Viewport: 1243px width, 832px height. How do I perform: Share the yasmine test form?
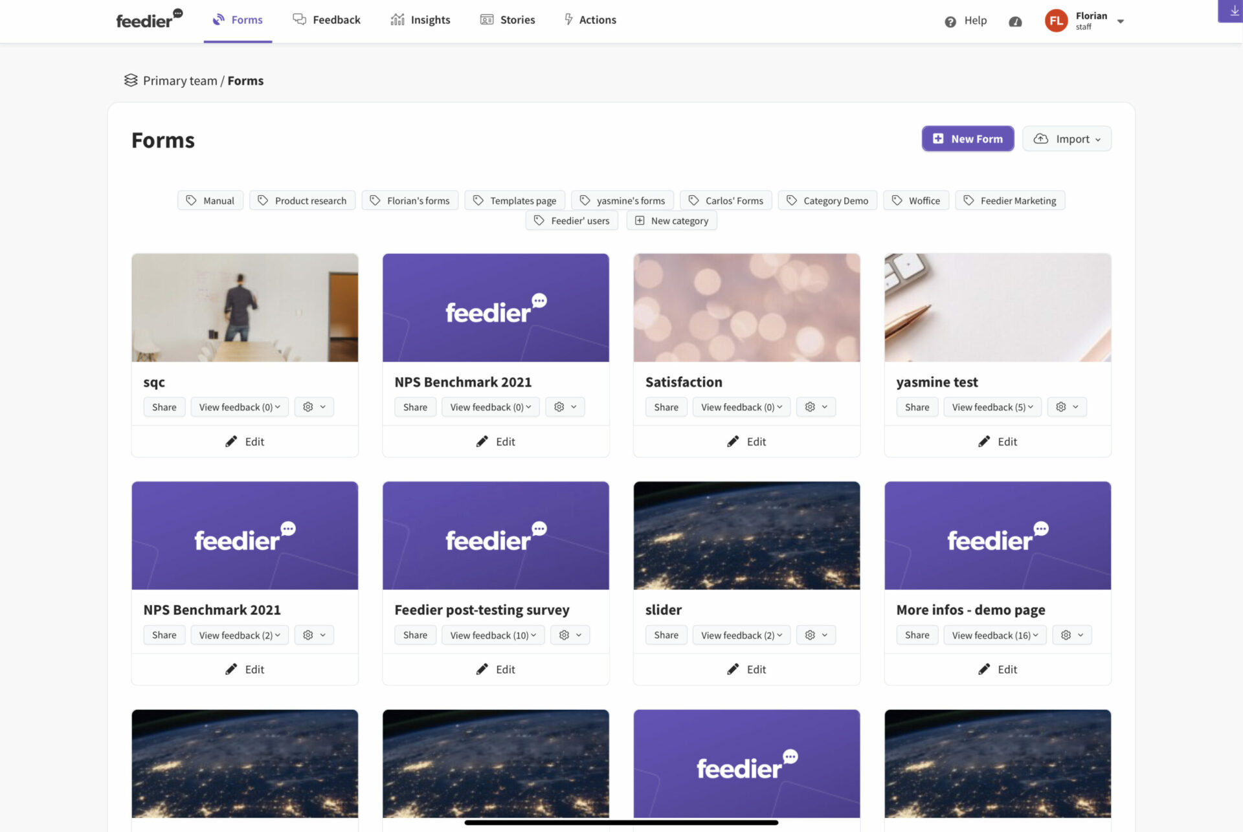click(917, 407)
